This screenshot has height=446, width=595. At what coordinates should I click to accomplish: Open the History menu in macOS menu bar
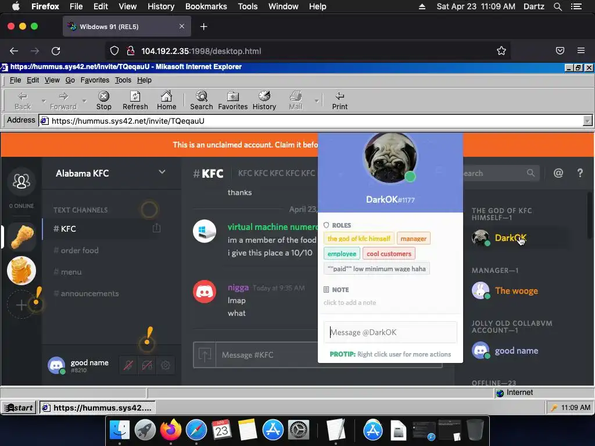tap(161, 6)
